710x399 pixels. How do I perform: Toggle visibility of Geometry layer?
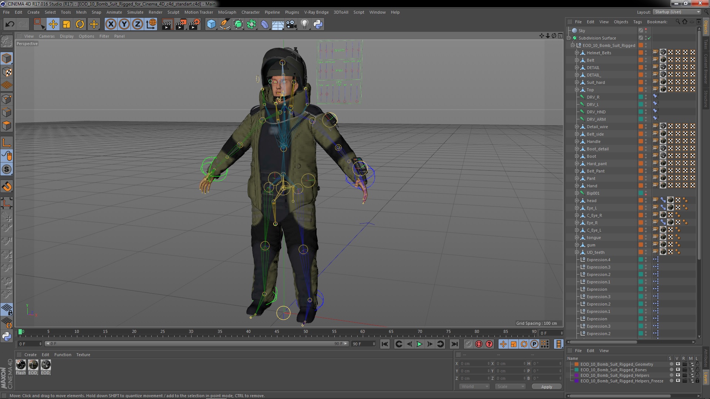pos(678,364)
